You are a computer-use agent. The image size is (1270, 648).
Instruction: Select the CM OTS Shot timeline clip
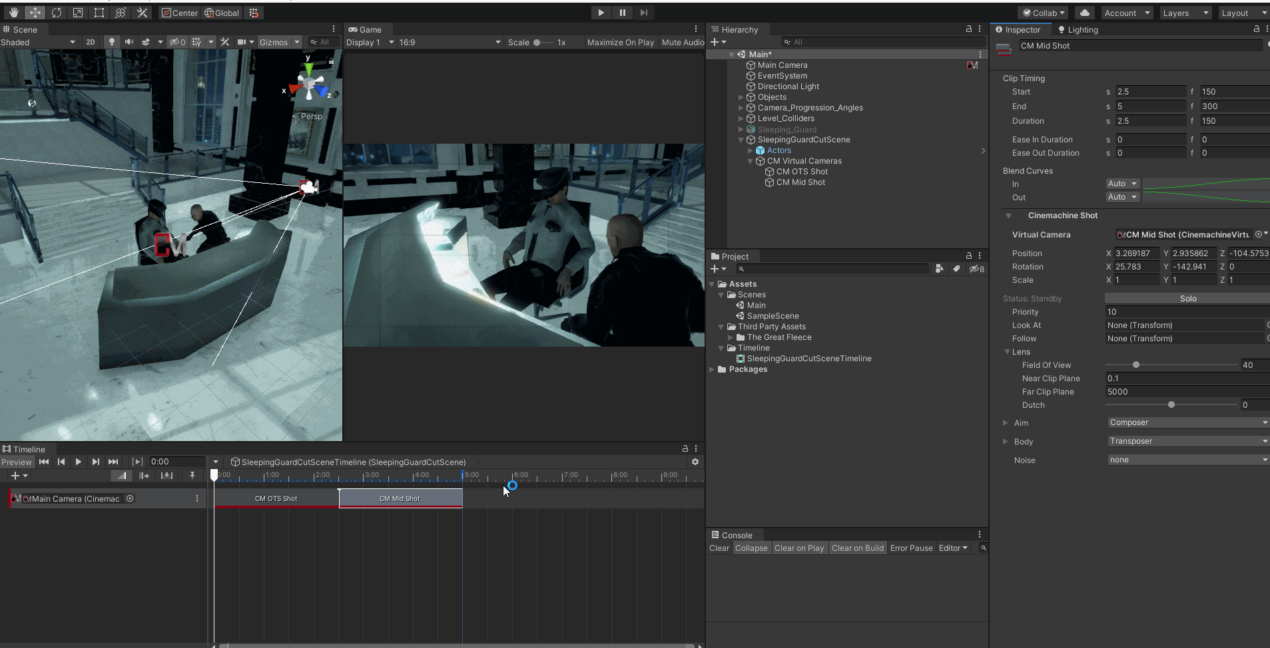(x=276, y=498)
